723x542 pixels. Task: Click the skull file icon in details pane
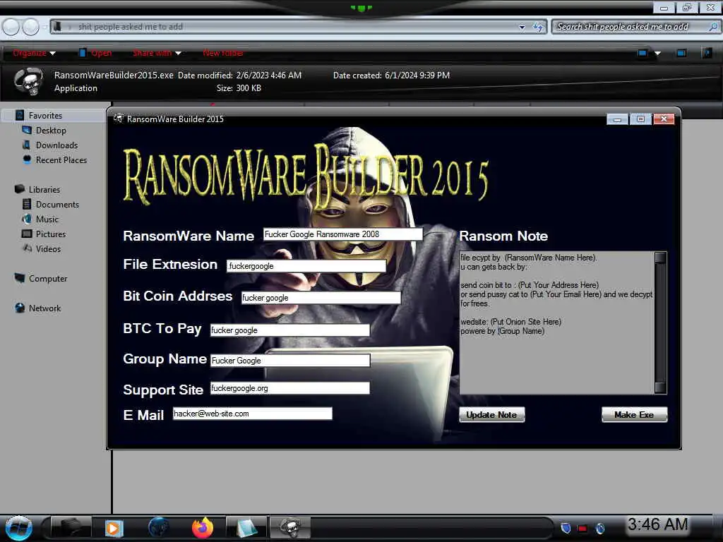pos(28,81)
